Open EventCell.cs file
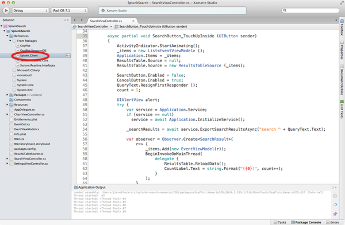This screenshot has height=225, width=345. (22, 125)
